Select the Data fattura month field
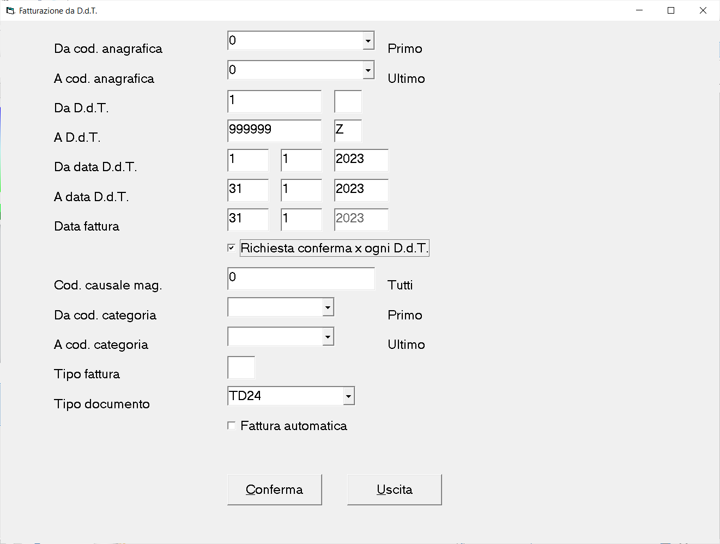The width and height of the screenshot is (720, 544). click(x=301, y=220)
